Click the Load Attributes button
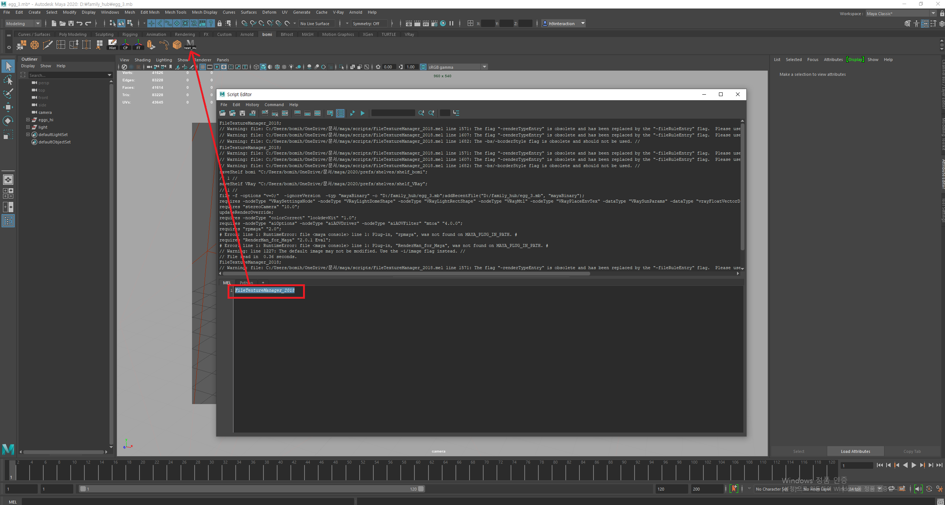This screenshot has height=505, width=945. click(855, 451)
